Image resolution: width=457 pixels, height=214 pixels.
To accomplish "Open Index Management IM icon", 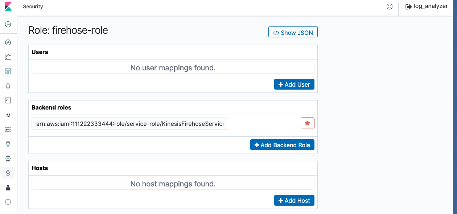I will [8, 115].
